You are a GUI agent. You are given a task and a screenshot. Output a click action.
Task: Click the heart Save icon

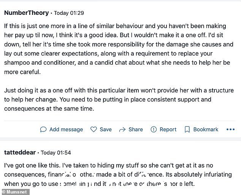click(x=94, y=129)
